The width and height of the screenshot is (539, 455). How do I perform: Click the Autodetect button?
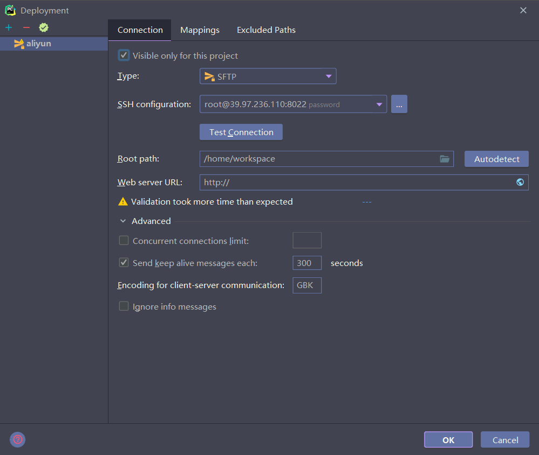click(496, 159)
